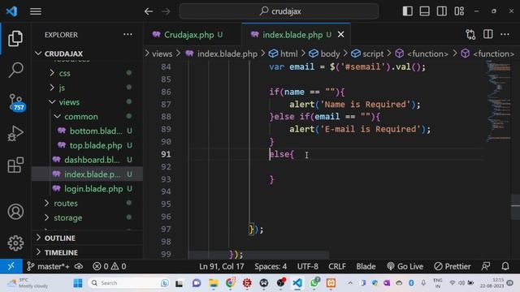The image size is (520, 292).
Task: Close the index.blade.php tab
Action: click(341, 34)
